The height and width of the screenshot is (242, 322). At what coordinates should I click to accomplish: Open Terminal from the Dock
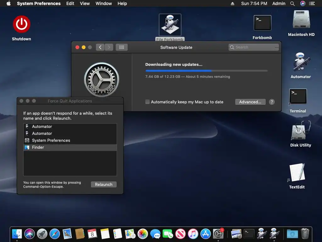(x=249, y=234)
